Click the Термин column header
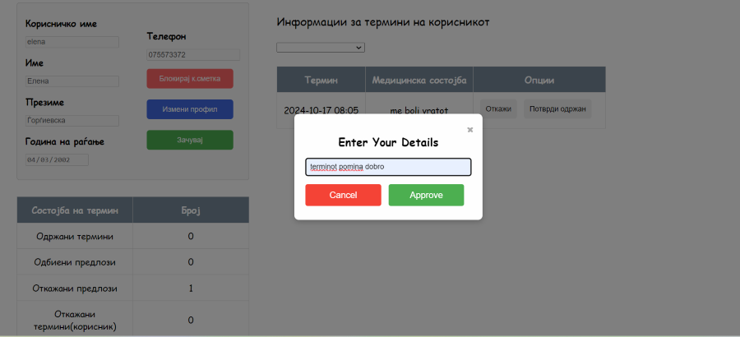This screenshot has height=337, width=740. point(321,81)
